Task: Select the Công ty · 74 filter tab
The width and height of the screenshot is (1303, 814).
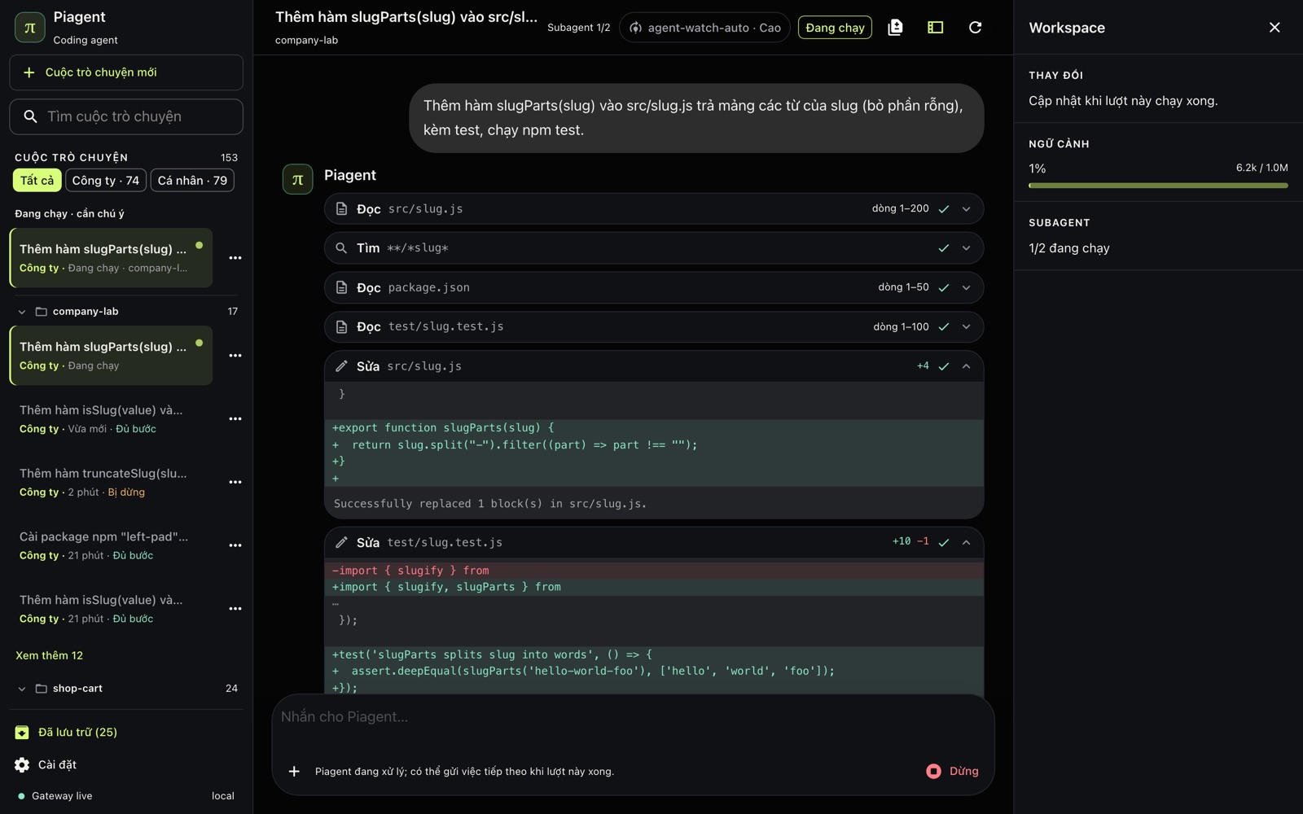Action: point(106,181)
